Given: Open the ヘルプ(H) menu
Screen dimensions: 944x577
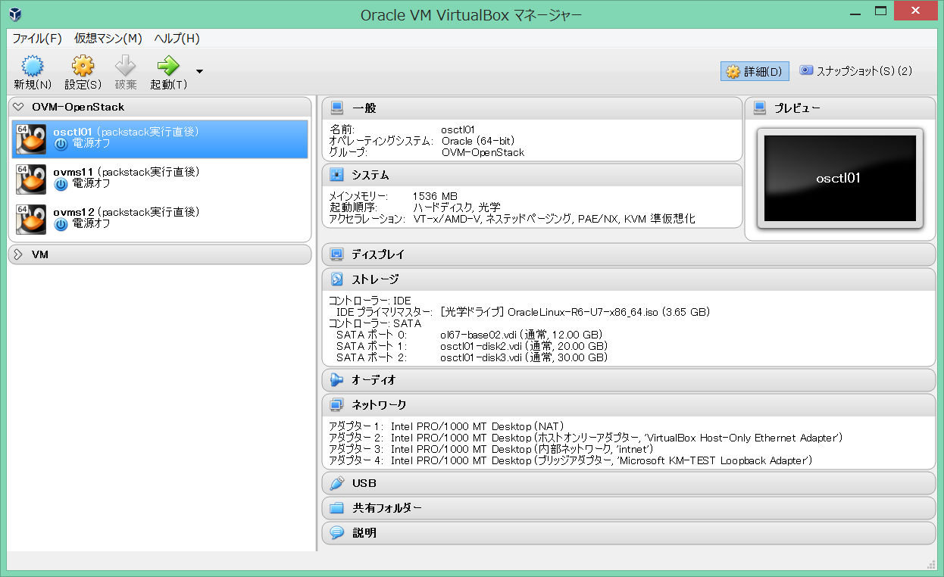Looking at the screenshot, I should click(x=176, y=38).
